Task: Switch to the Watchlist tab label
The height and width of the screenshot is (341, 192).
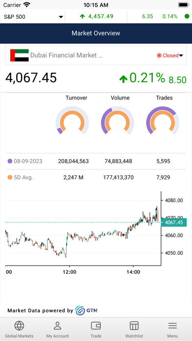Action: pyautogui.click(x=134, y=336)
